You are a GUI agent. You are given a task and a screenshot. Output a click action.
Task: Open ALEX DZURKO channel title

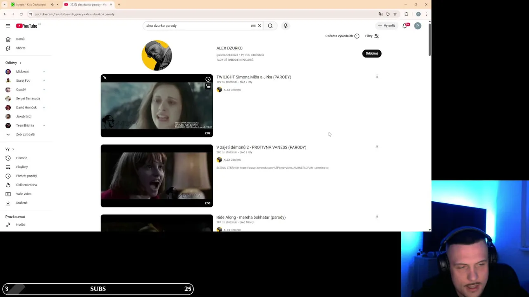pos(229,48)
